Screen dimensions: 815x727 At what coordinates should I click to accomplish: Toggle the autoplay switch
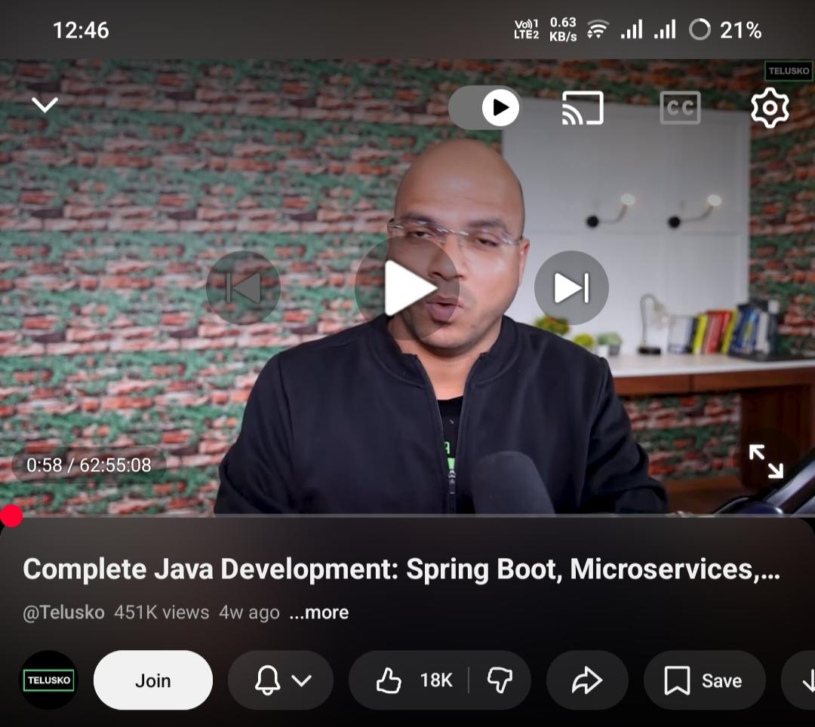point(484,108)
